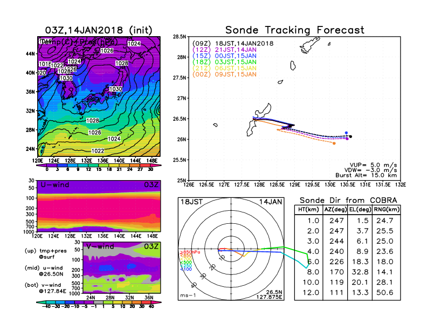
Task: Click the "126E" axis label on the track map
Action: pos(189,185)
